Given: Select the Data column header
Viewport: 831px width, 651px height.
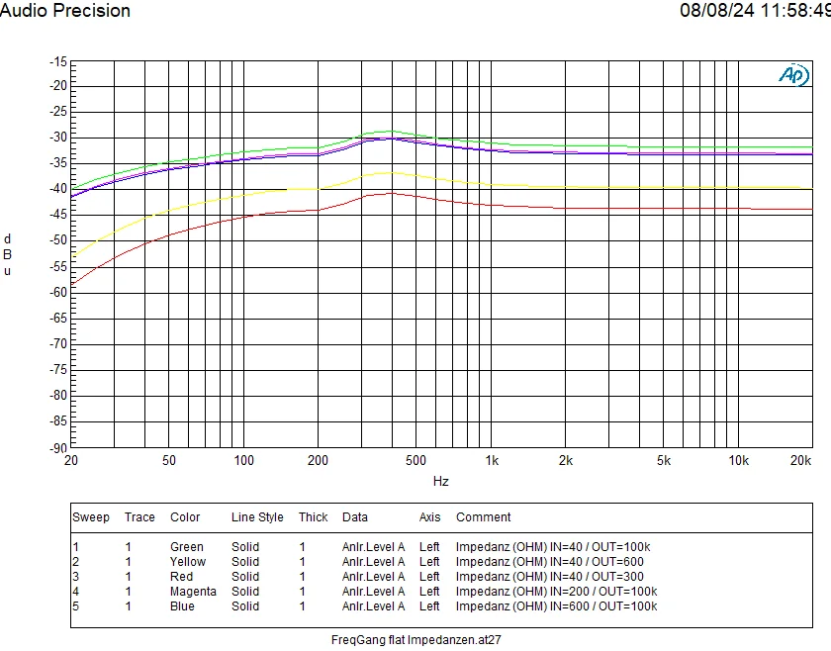Looking at the screenshot, I should (355, 516).
